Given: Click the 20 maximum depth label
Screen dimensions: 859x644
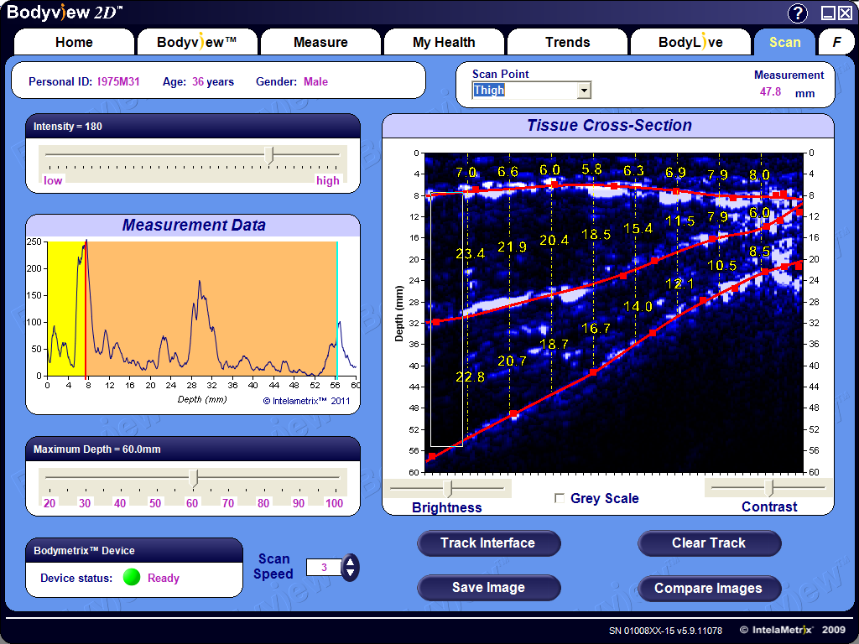Looking at the screenshot, I should click(x=49, y=503).
